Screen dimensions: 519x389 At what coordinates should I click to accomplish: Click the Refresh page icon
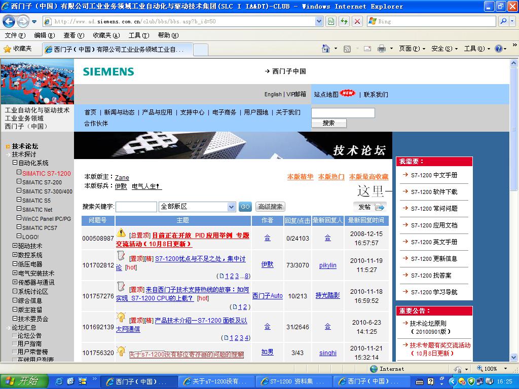coord(344,21)
